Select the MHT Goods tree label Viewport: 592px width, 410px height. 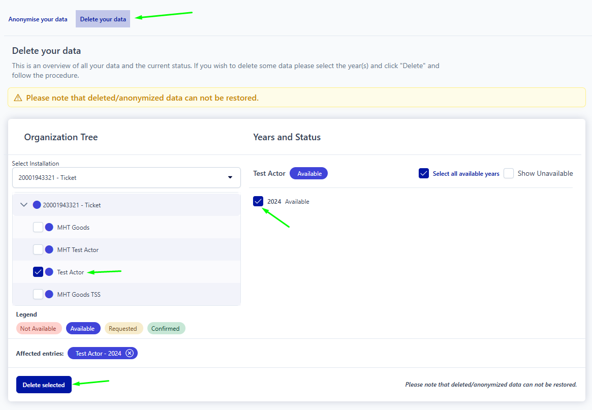73,227
